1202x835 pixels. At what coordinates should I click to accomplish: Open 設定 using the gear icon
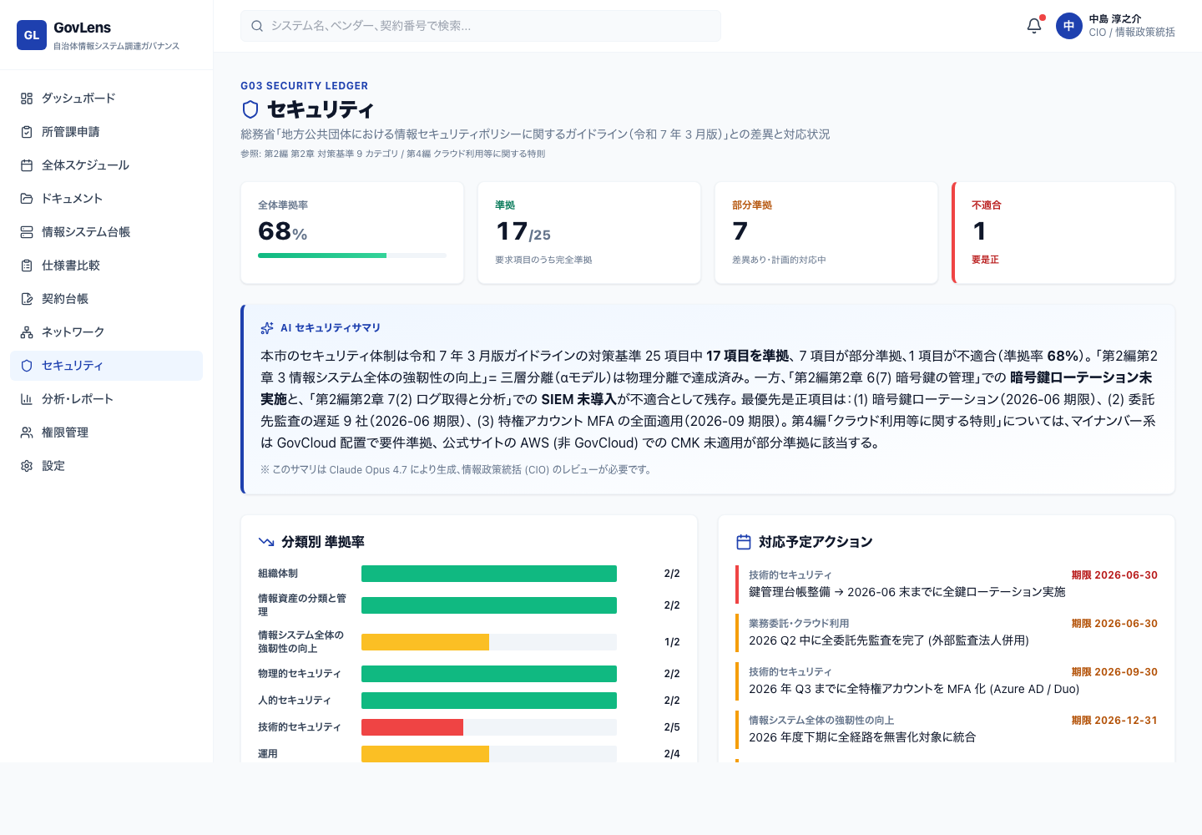click(26, 465)
